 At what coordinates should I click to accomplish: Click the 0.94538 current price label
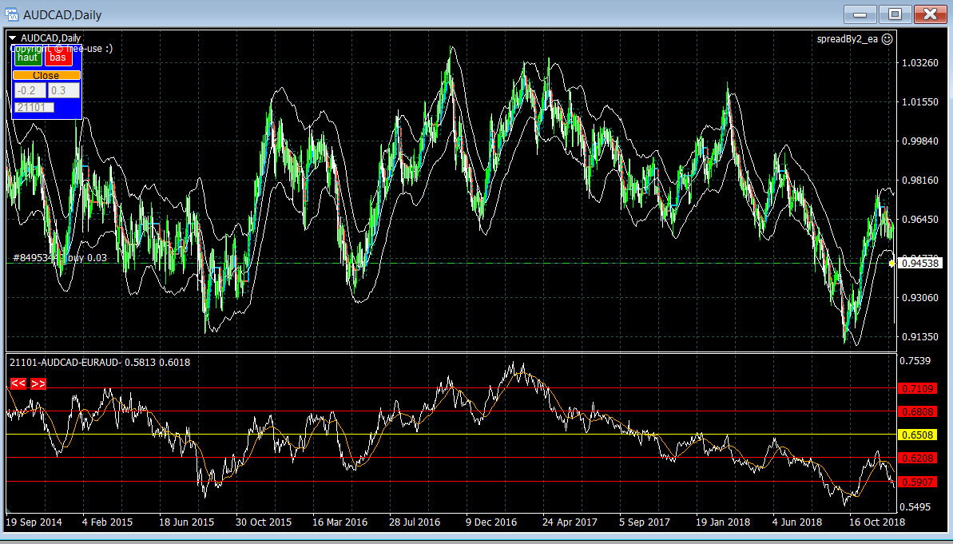point(920,263)
